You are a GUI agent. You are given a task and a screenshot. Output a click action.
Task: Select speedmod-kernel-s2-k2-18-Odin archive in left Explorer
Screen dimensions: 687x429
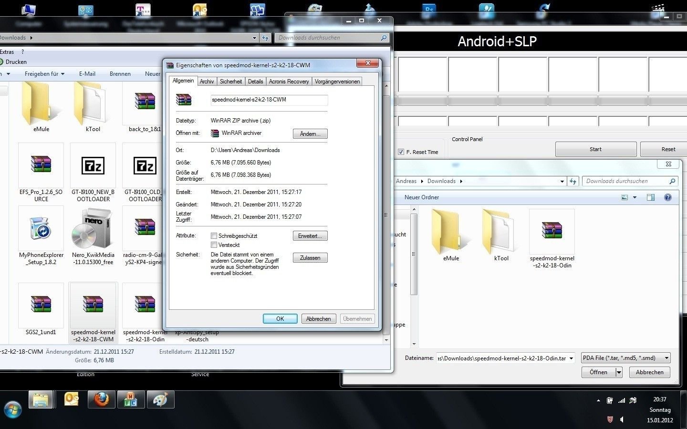tap(144, 313)
